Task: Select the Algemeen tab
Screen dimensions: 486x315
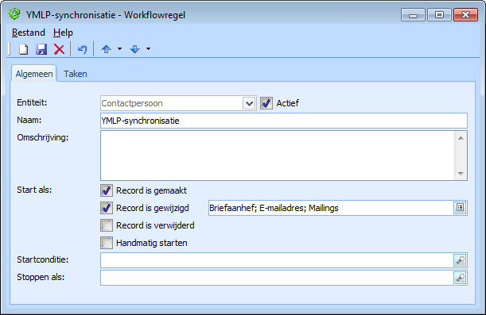Action: [34, 74]
